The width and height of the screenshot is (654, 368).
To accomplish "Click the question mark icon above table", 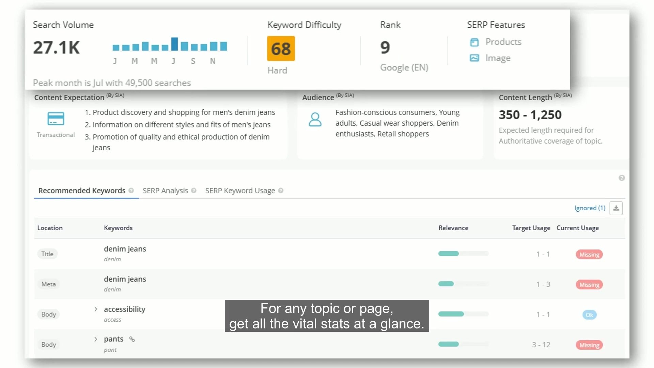I will pyautogui.click(x=622, y=178).
